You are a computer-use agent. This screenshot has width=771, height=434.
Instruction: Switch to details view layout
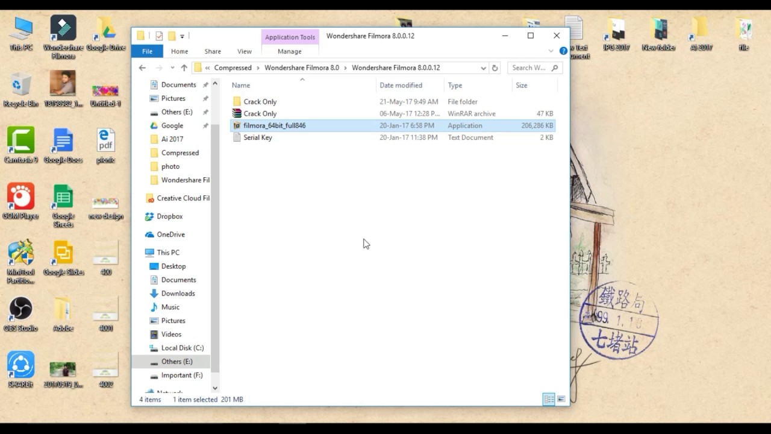coord(549,400)
